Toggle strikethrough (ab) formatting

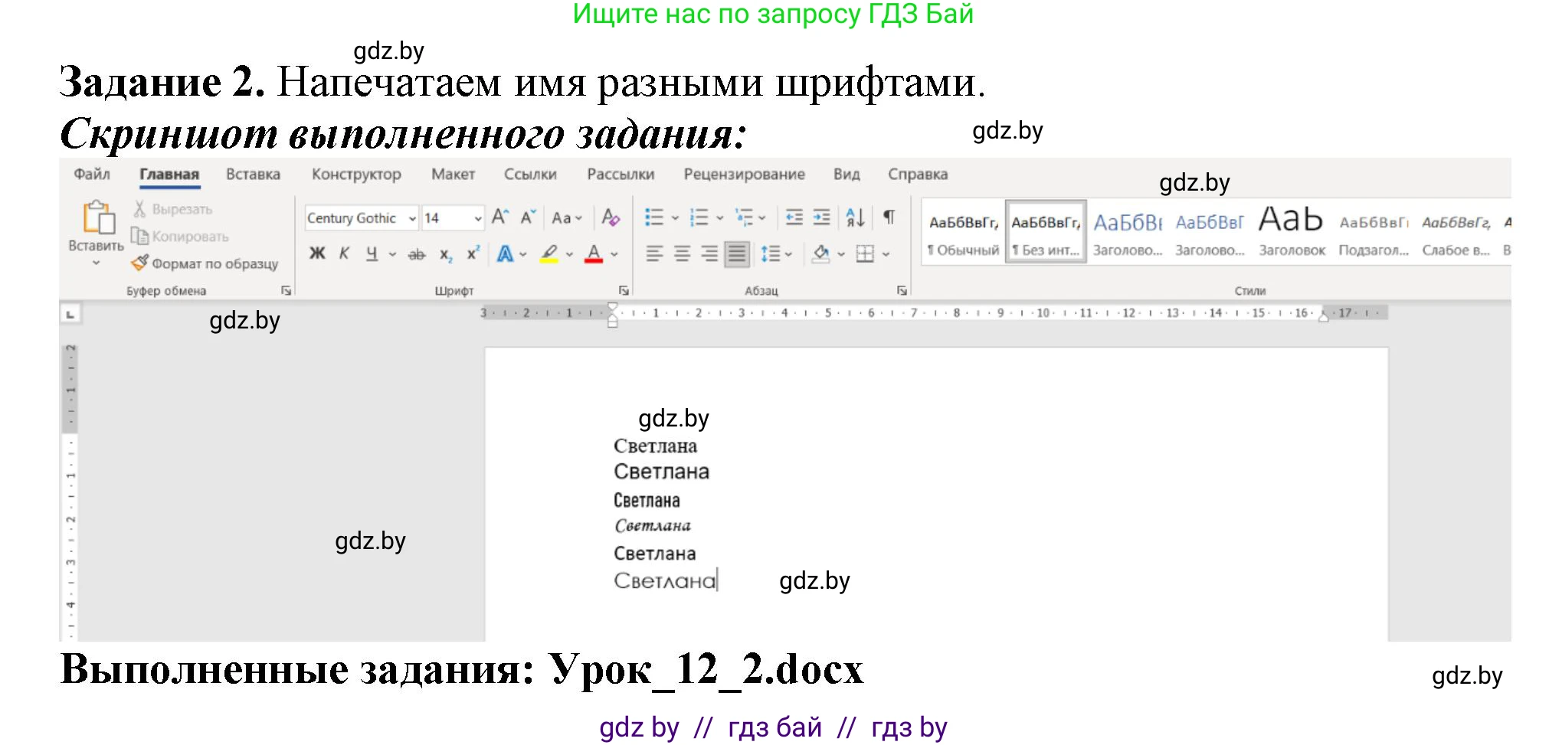417,254
